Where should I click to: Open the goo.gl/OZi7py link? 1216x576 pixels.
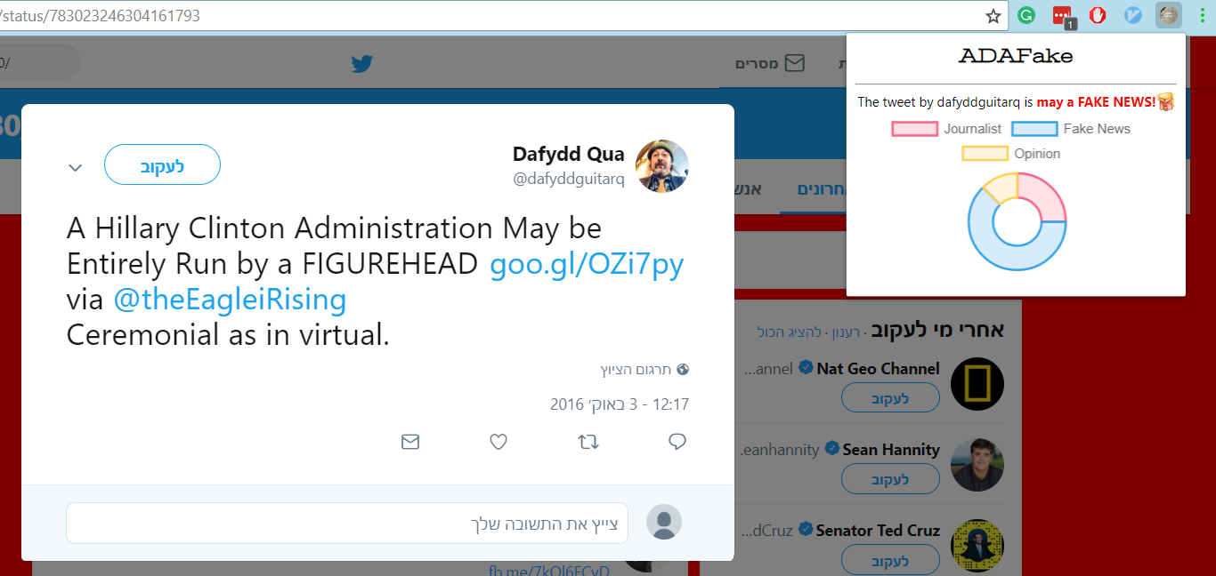click(x=588, y=264)
